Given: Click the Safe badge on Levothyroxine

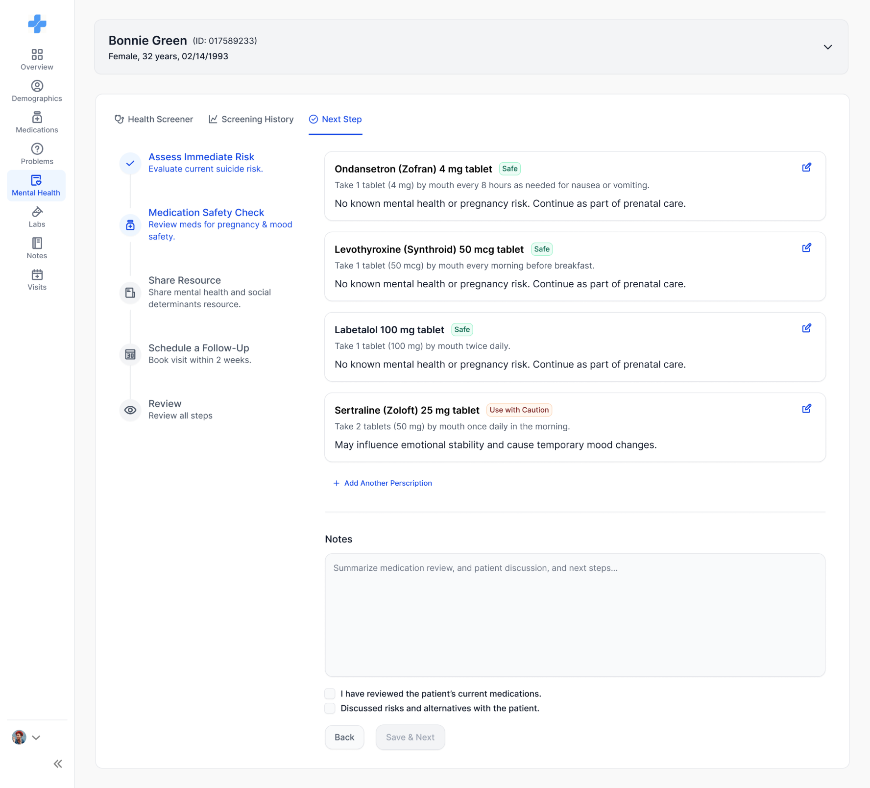Looking at the screenshot, I should [542, 249].
